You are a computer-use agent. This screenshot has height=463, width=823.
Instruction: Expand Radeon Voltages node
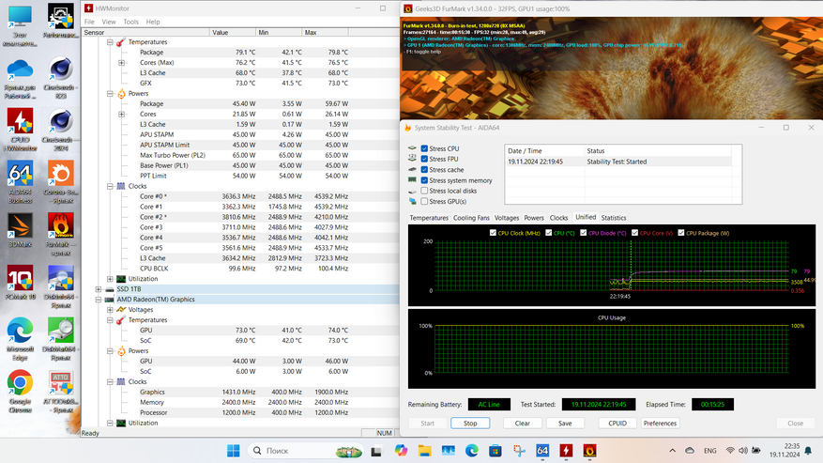(110, 310)
